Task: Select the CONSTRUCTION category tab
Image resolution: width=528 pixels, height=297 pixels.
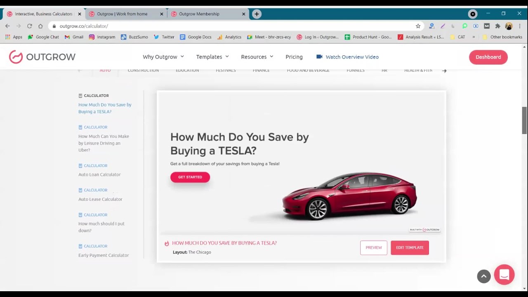Action: click(143, 71)
